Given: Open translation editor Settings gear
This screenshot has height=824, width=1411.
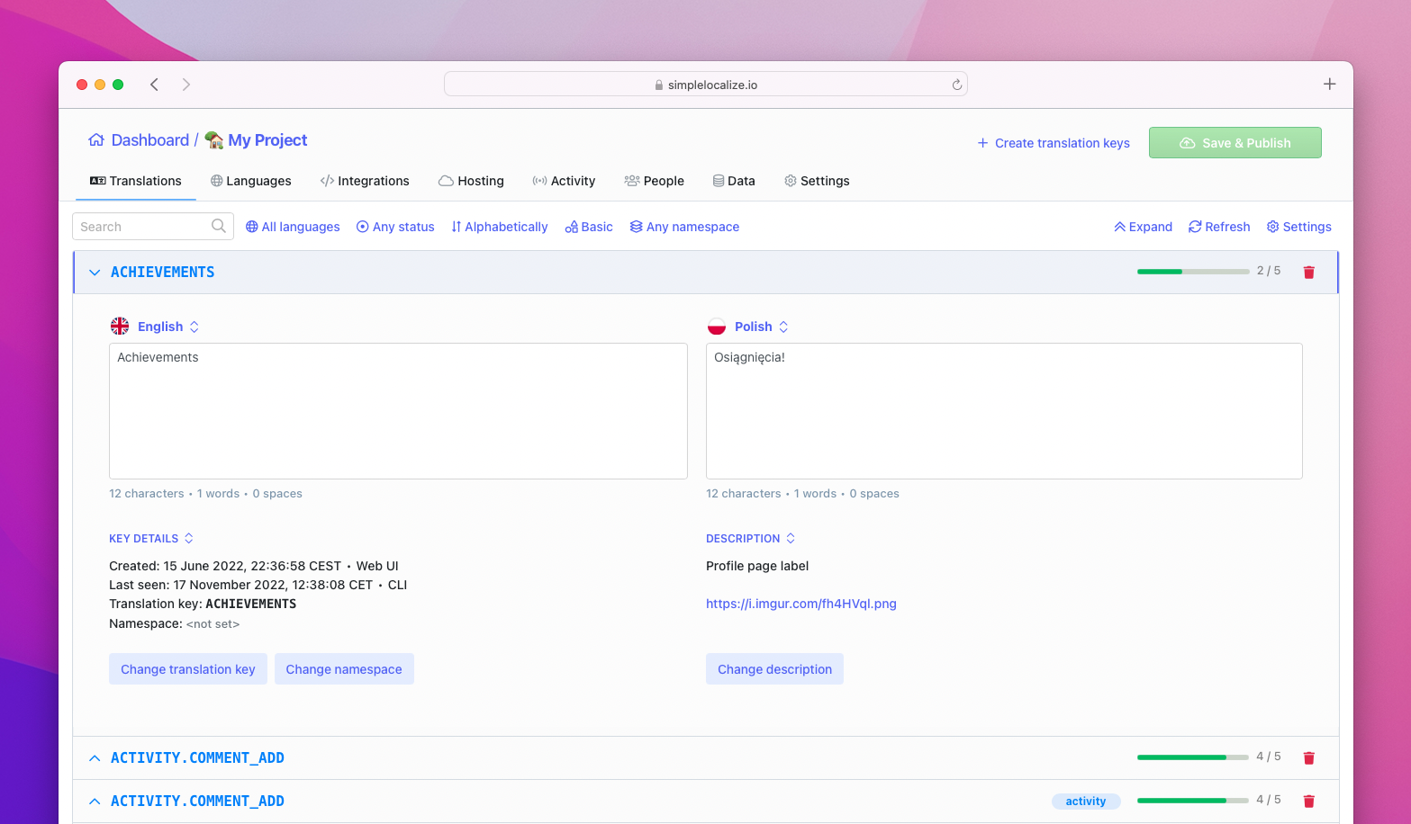Looking at the screenshot, I should click(1299, 227).
